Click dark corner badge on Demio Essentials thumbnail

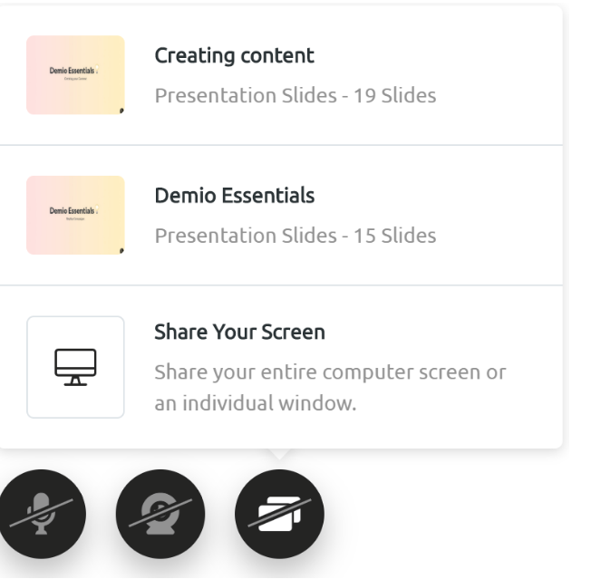(121, 251)
